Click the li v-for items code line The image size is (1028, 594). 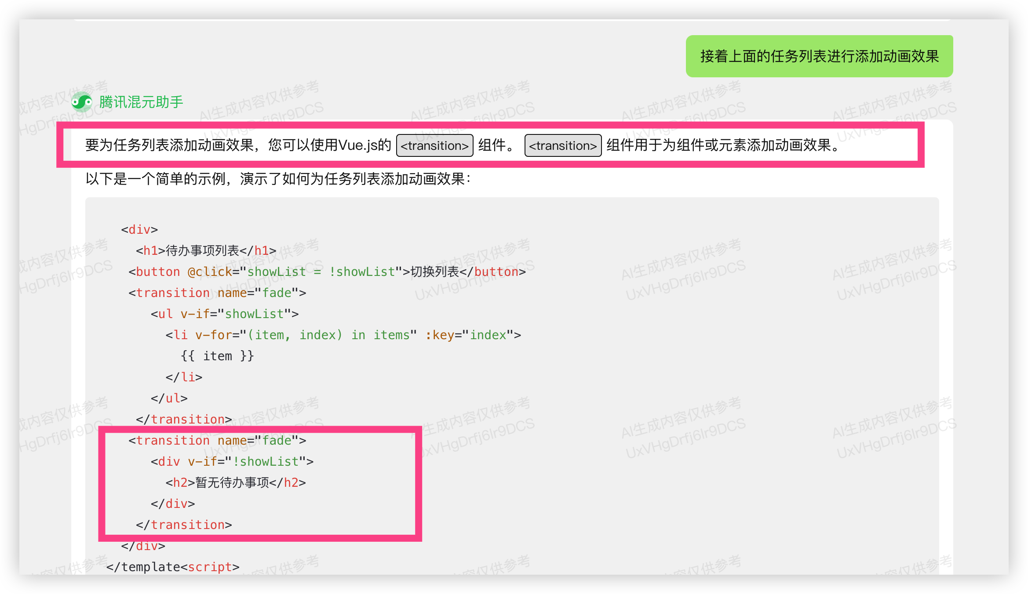coord(343,335)
